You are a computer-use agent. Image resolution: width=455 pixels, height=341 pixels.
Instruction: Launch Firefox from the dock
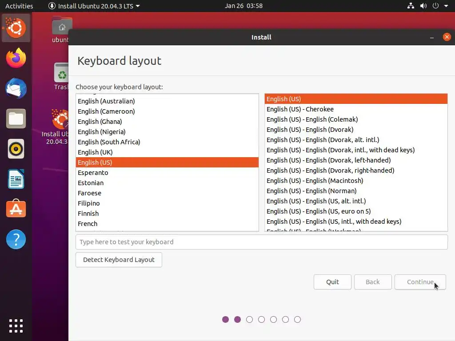16,58
